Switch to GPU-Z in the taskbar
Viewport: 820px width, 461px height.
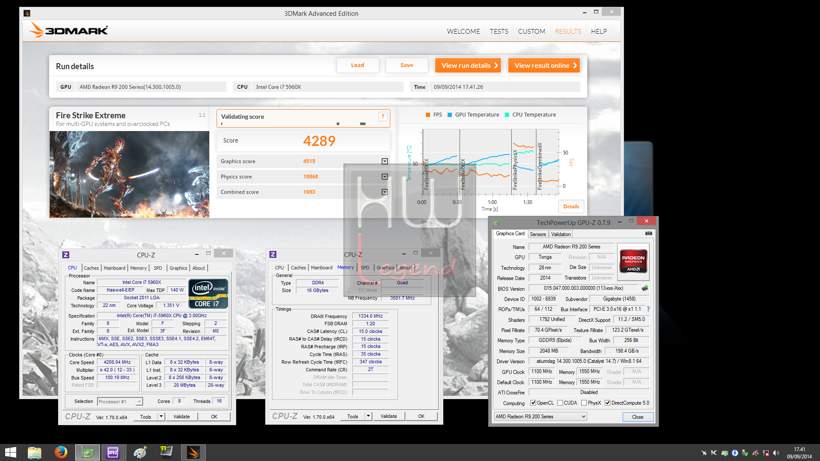(x=88, y=452)
